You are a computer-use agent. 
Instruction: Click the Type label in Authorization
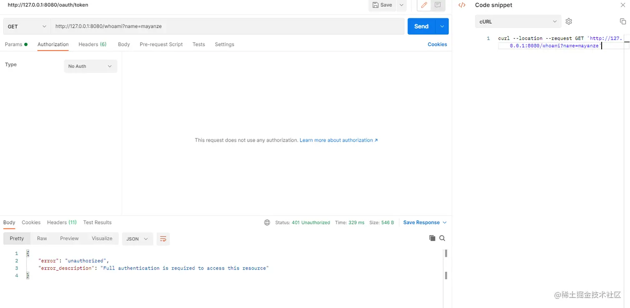click(11, 65)
